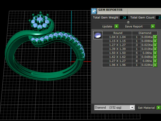This screenshot has width=161, height=121.
Task: Click the 0.028tw weight cell
Action: [147, 65]
